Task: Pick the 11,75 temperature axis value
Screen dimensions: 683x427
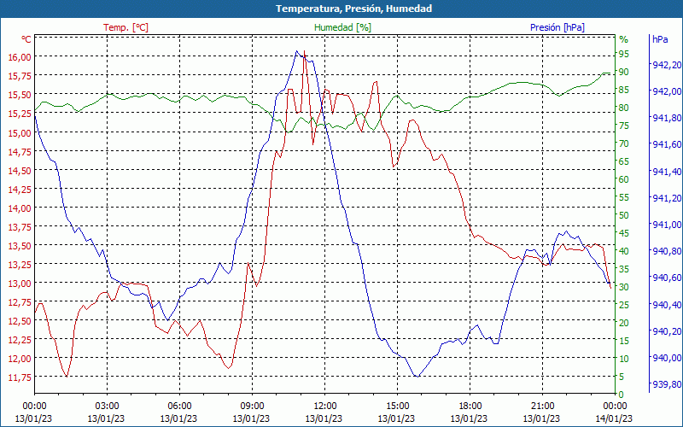Action: pos(20,377)
